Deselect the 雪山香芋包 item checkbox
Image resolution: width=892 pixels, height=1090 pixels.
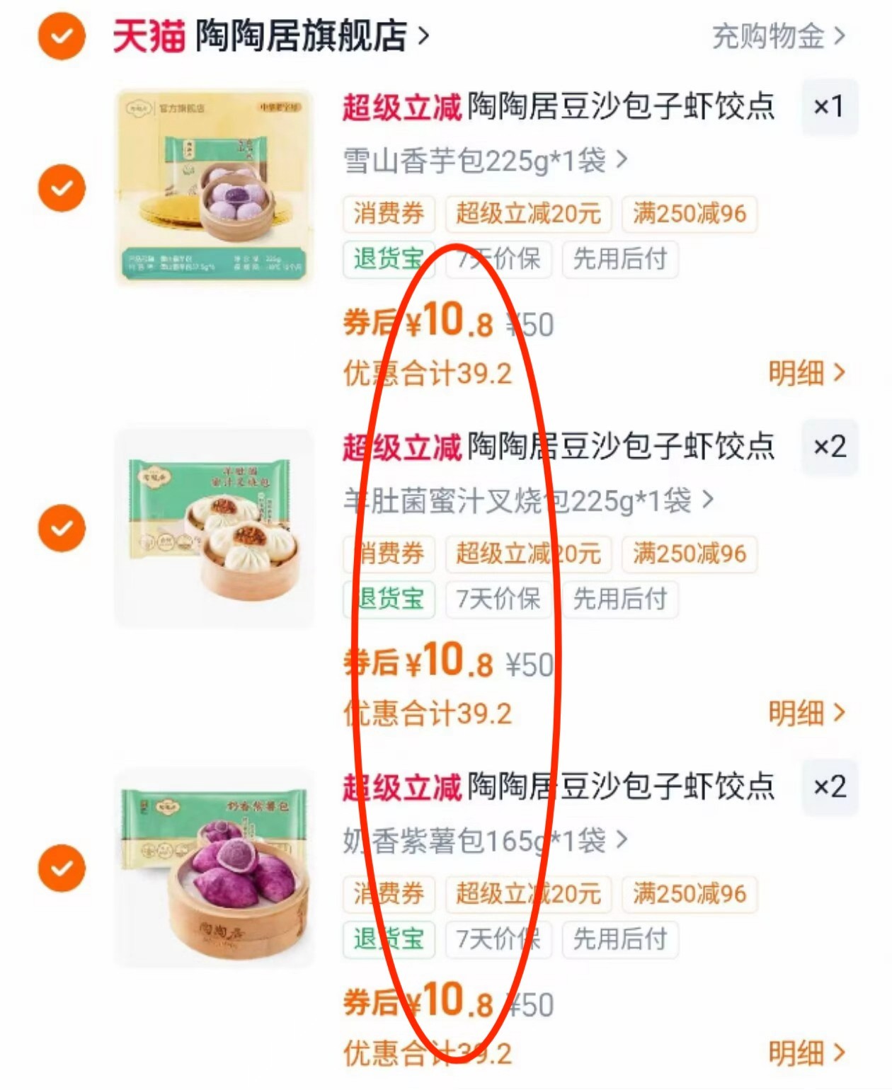coord(62,188)
